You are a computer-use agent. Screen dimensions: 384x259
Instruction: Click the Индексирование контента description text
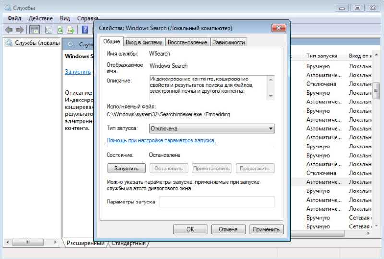click(202, 85)
